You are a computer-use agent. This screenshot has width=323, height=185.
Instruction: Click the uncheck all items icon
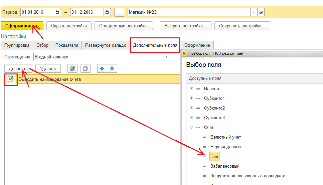click(x=86, y=68)
